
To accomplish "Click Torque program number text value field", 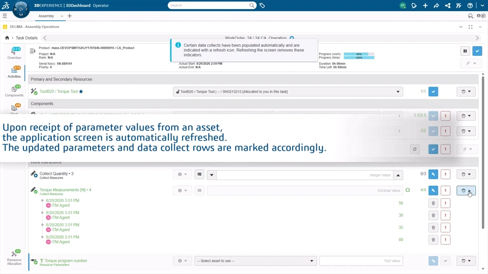I will (361, 261).
